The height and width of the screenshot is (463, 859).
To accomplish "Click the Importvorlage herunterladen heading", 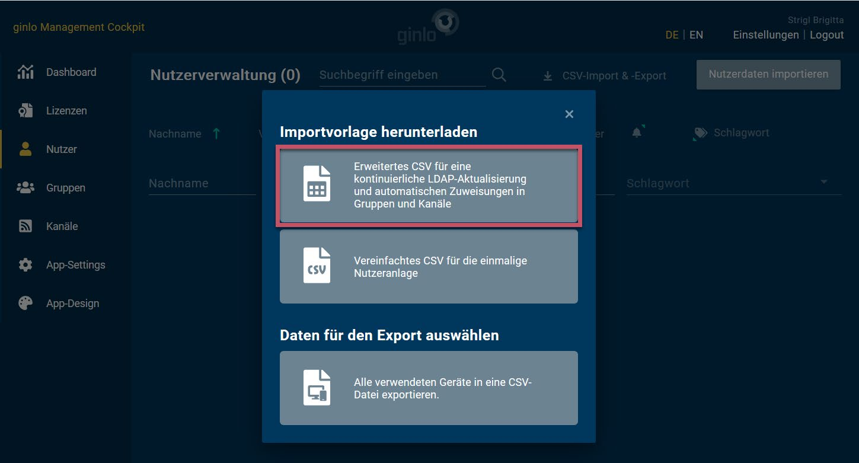I will [378, 132].
